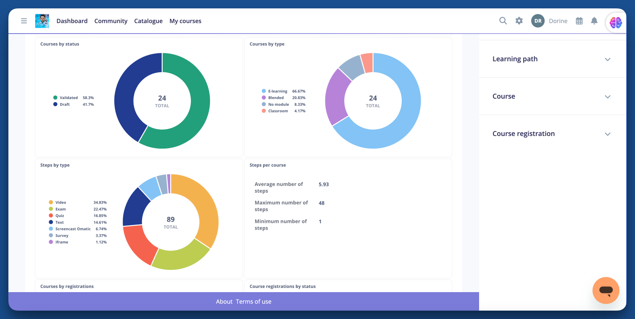Click the brain AI assistant icon
The height and width of the screenshot is (319, 635).
615,23
